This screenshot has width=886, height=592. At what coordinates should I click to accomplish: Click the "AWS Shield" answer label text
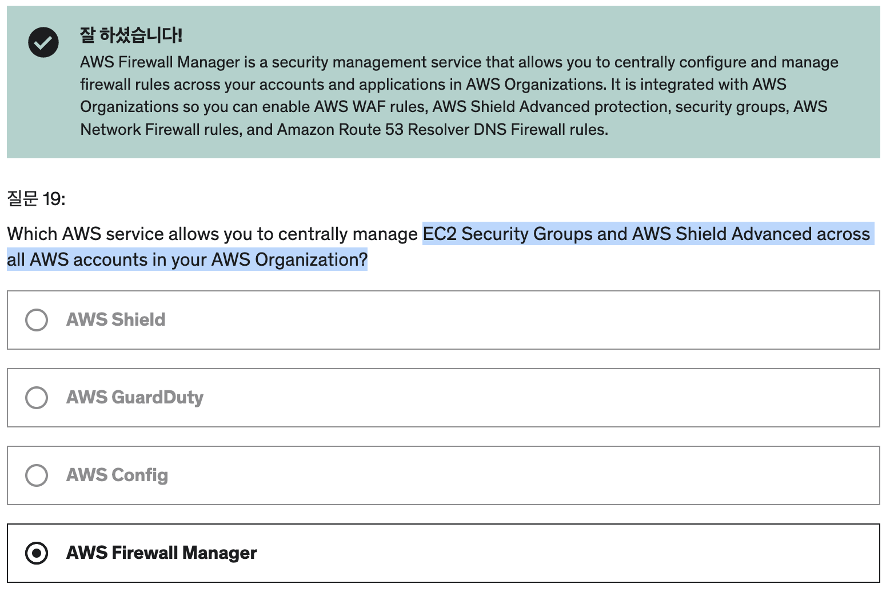(116, 319)
